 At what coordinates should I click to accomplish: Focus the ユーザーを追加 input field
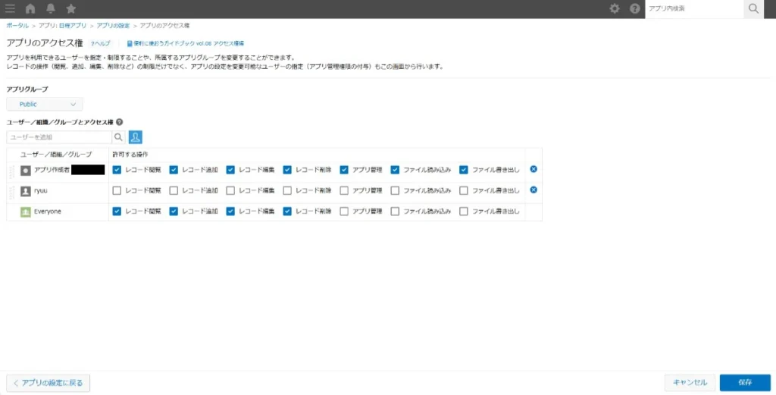pos(59,137)
